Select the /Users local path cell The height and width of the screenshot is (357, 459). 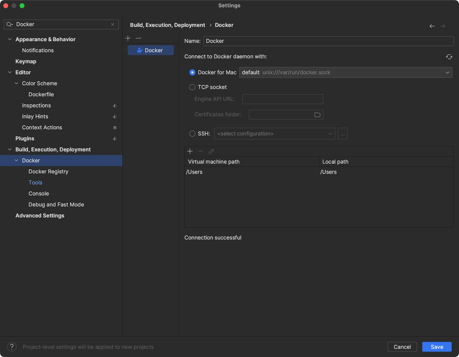386,172
